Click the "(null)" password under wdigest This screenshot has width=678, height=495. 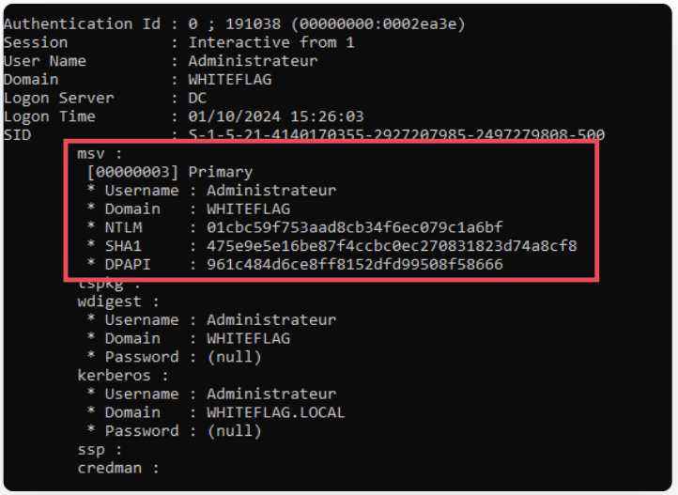click(x=234, y=357)
